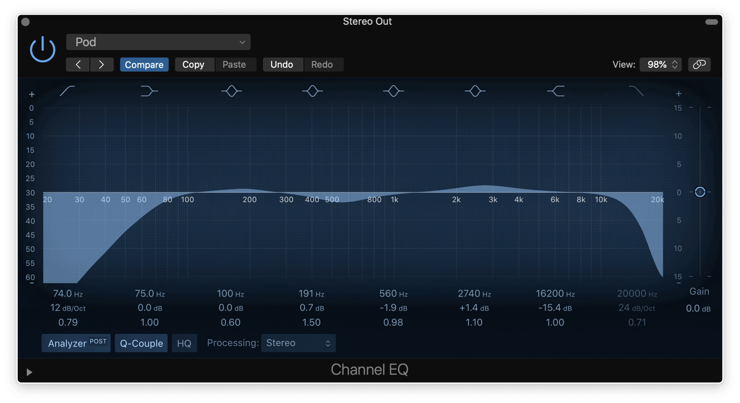Click the 0.79 Q value
Screen dimensions: 740x403
[x=68, y=322]
